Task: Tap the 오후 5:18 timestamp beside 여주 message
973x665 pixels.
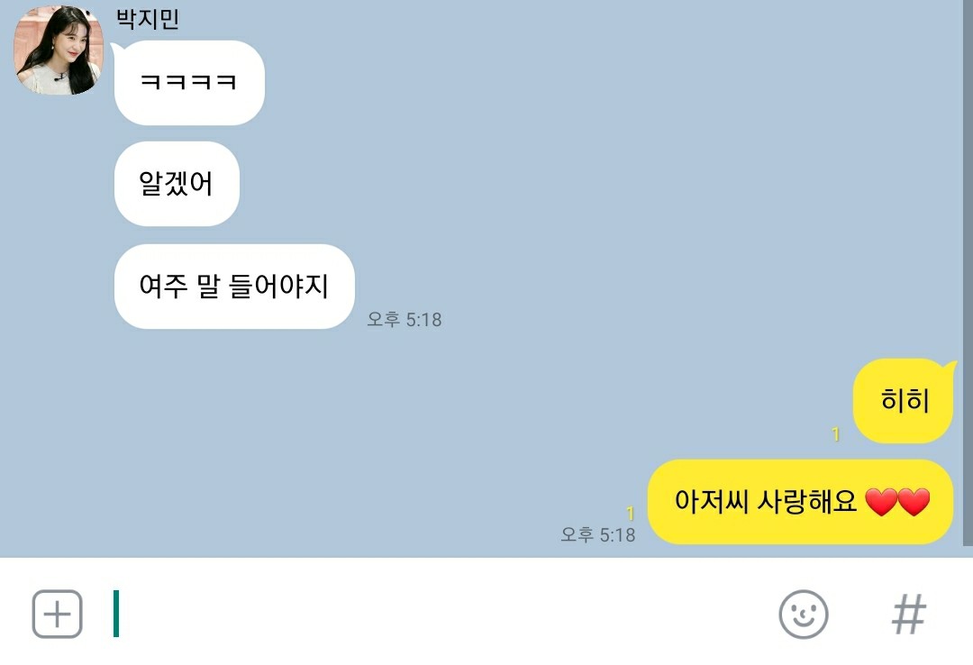Action: [404, 319]
